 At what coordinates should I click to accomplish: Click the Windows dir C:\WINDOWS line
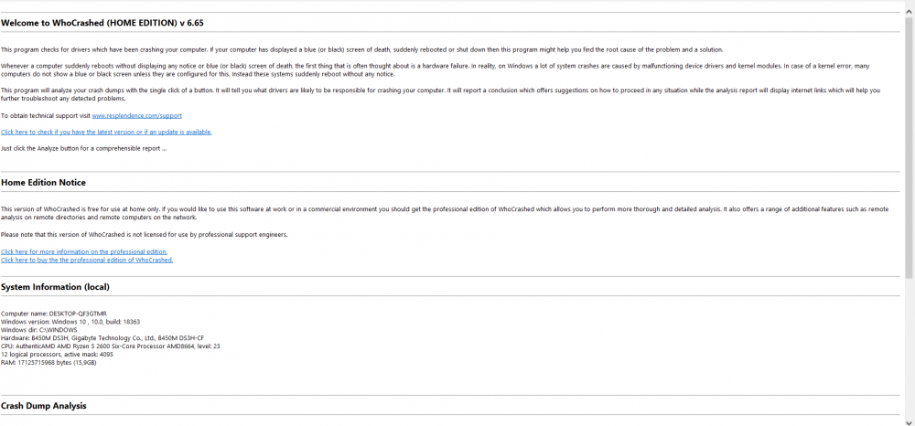point(38,330)
